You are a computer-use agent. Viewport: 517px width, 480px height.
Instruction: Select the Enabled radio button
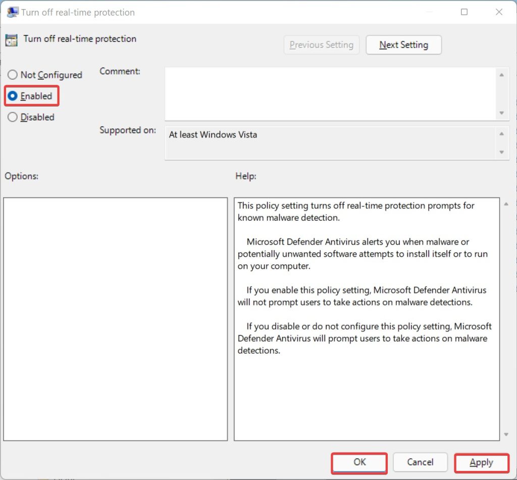13,96
